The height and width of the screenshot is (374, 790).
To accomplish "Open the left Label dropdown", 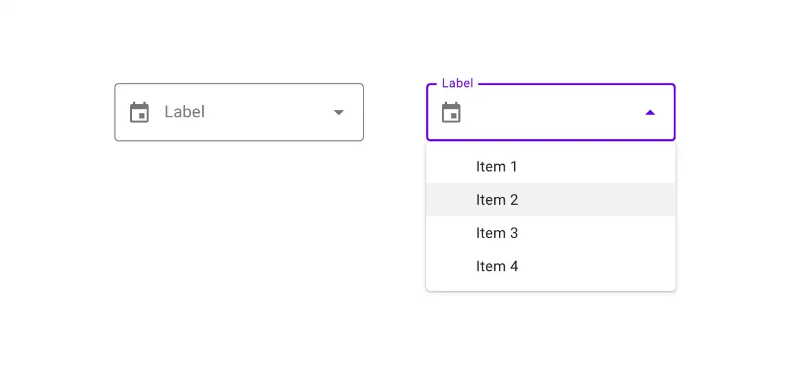I will tap(239, 112).
